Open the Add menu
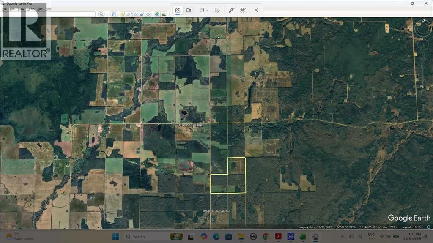This screenshot has width=433, height=243. coord(40,9)
